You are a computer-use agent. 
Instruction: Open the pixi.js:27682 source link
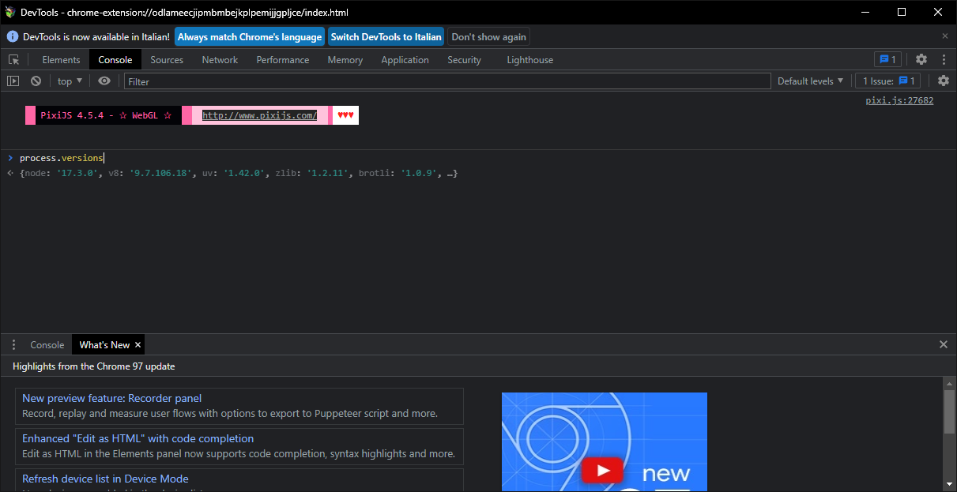(899, 100)
